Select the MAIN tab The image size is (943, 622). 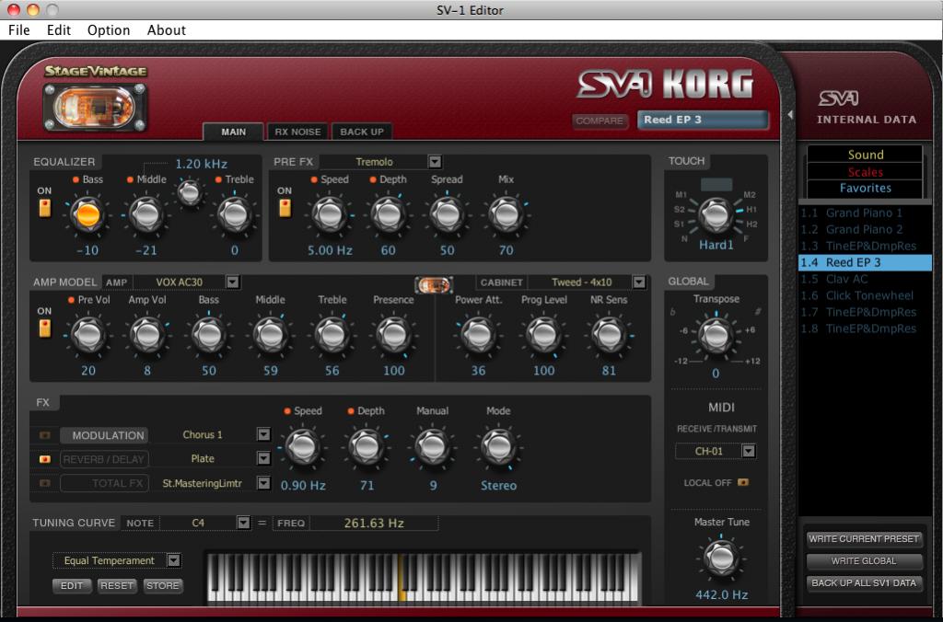click(233, 132)
